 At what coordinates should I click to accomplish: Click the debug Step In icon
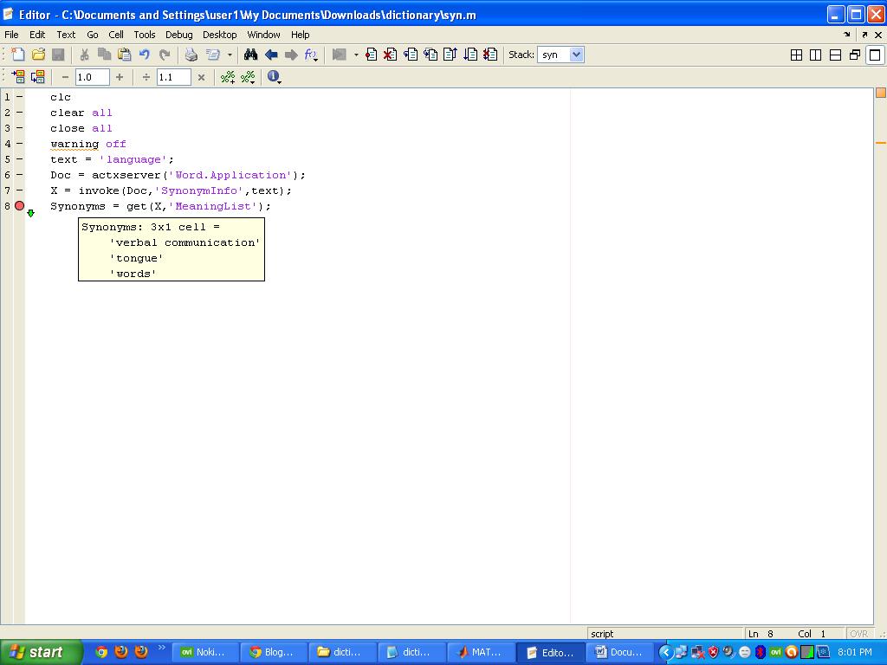431,55
